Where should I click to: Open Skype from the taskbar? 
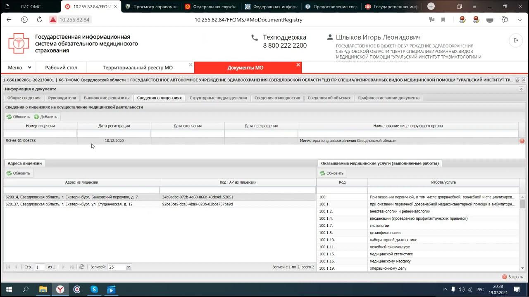pyautogui.click(x=94, y=290)
